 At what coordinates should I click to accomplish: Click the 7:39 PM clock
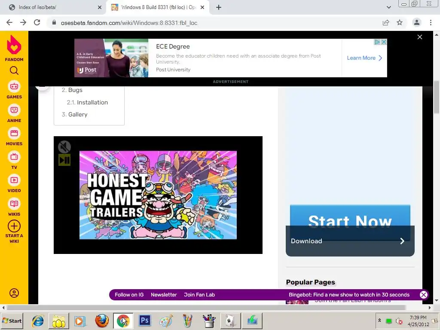tap(418, 318)
